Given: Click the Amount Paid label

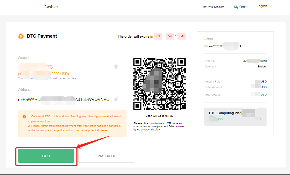Looking at the screenshot, I should [212, 81].
